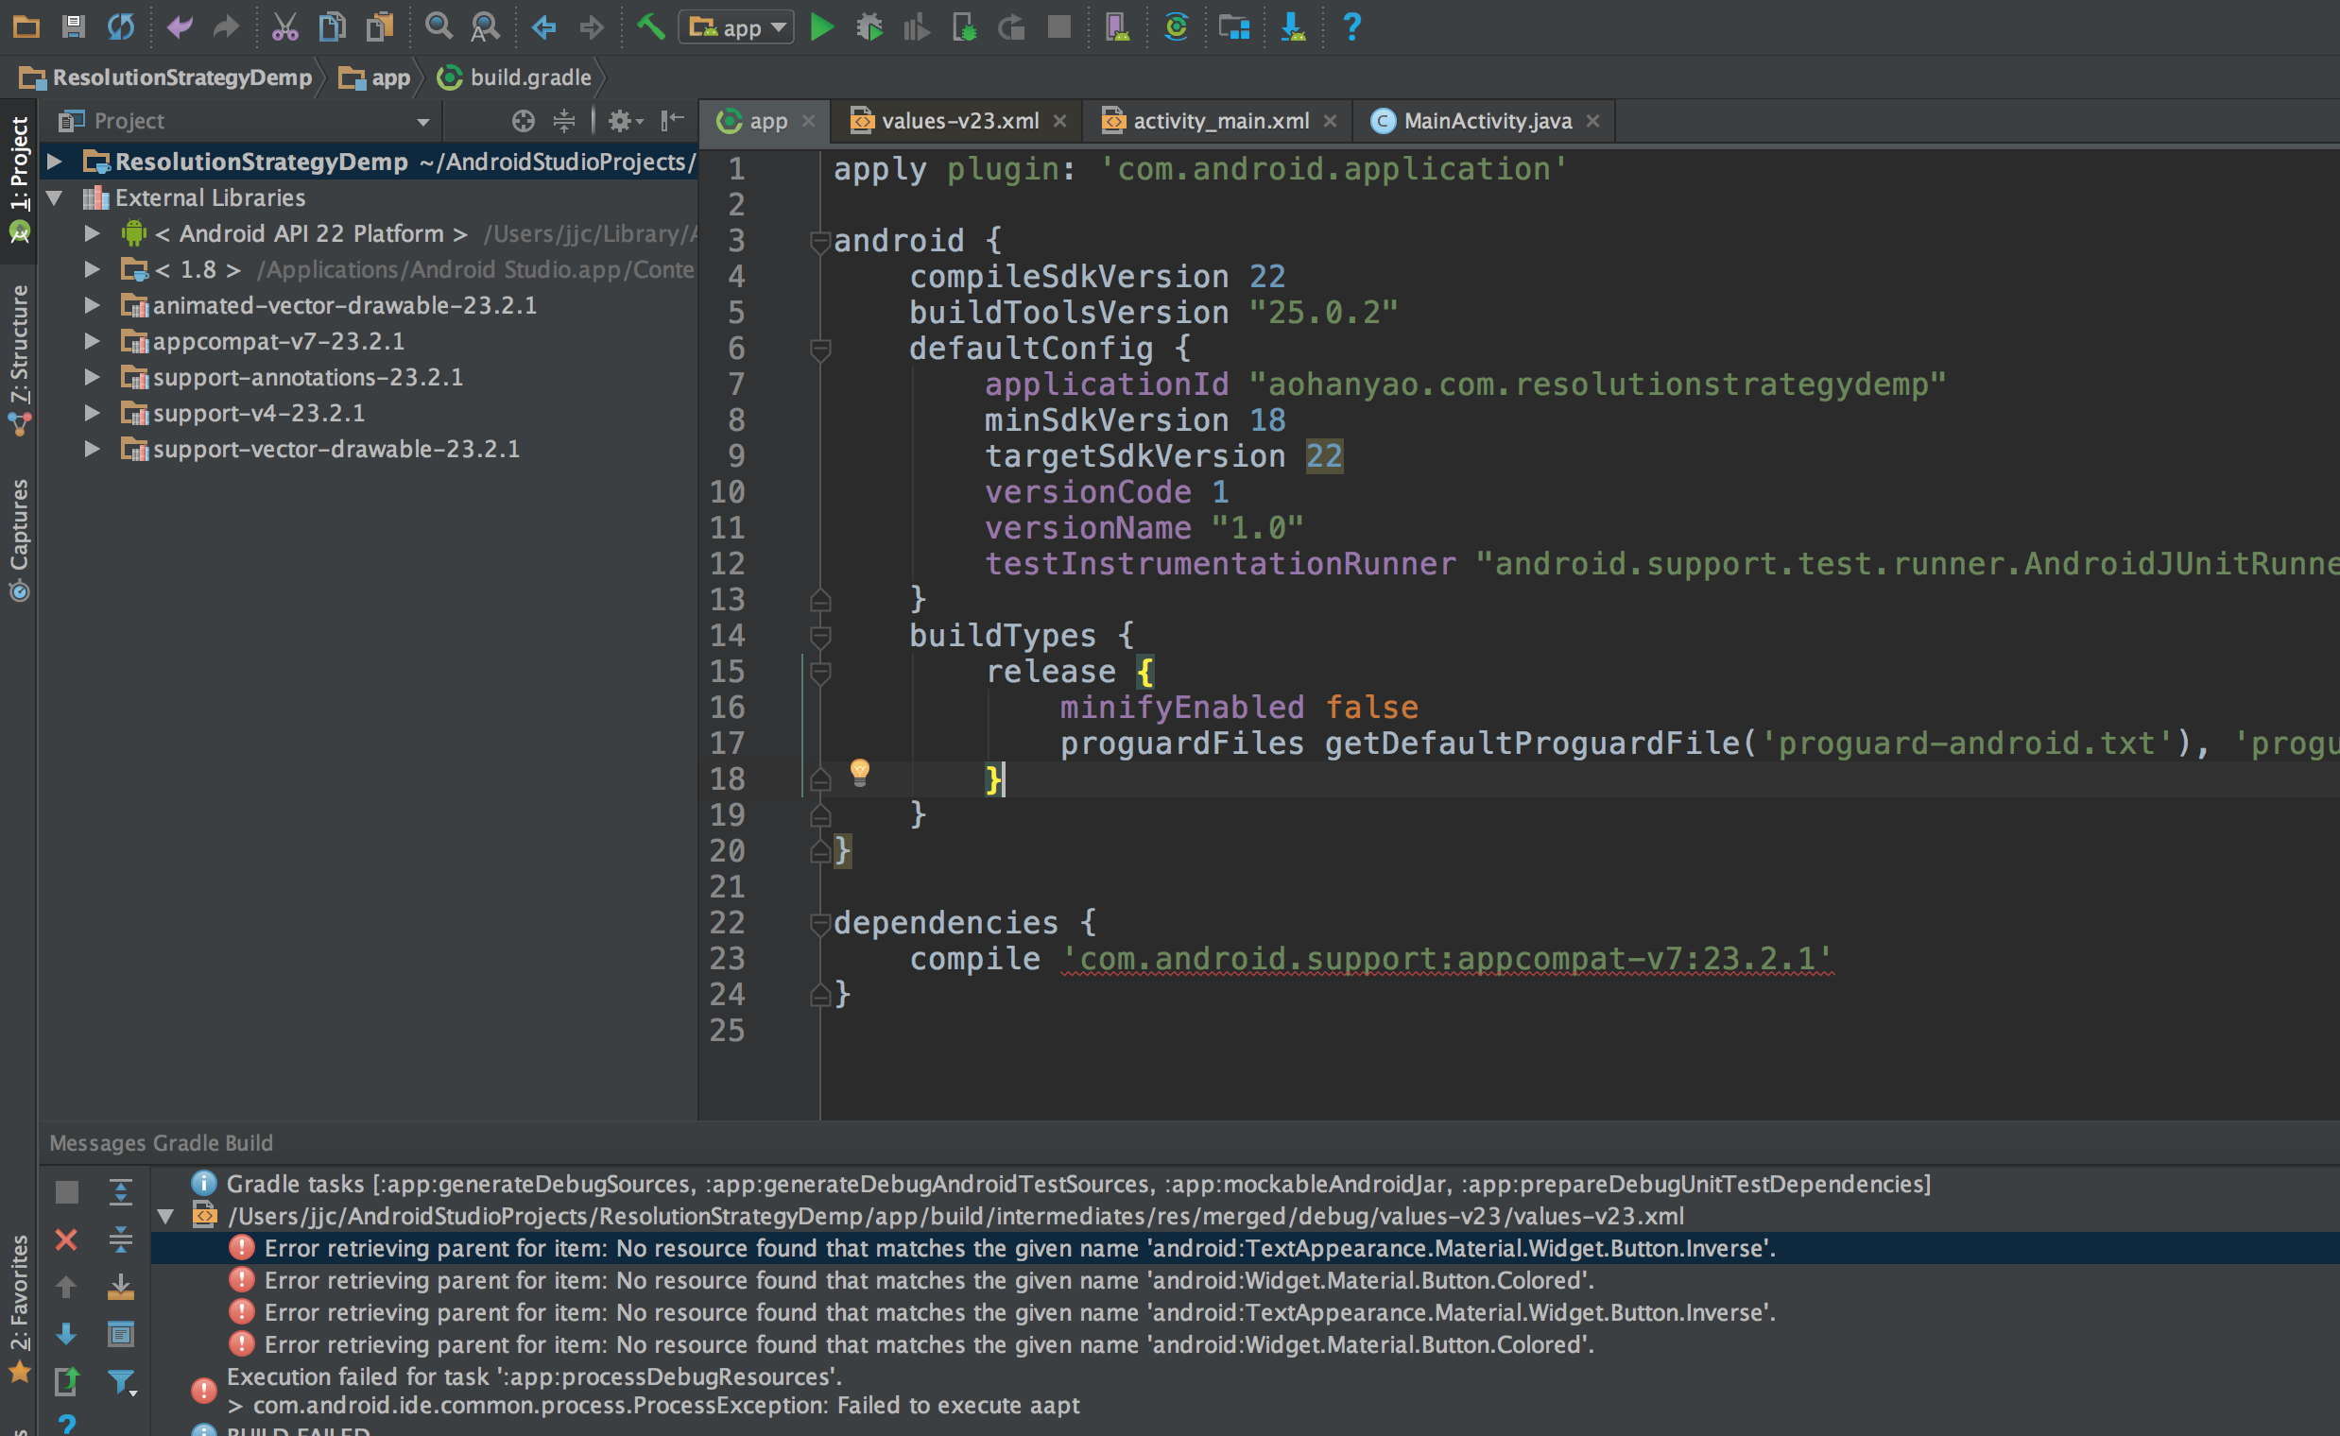Fold the buildTypes block on line 14
Screen dimensions: 2340x1436
point(821,638)
